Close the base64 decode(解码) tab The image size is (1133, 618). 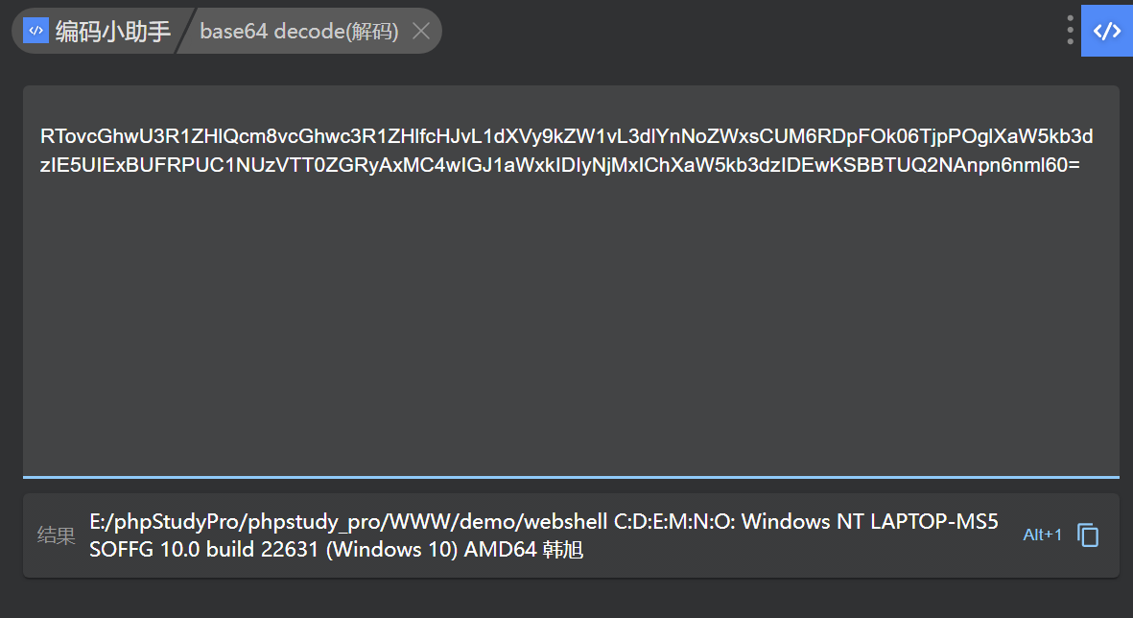pos(420,30)
